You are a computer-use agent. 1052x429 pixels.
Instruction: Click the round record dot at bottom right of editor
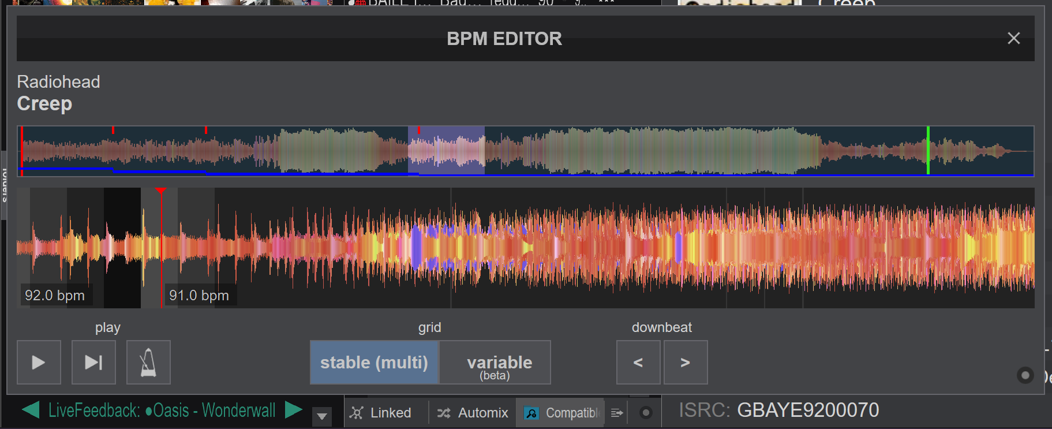[x=1025, y=375]
